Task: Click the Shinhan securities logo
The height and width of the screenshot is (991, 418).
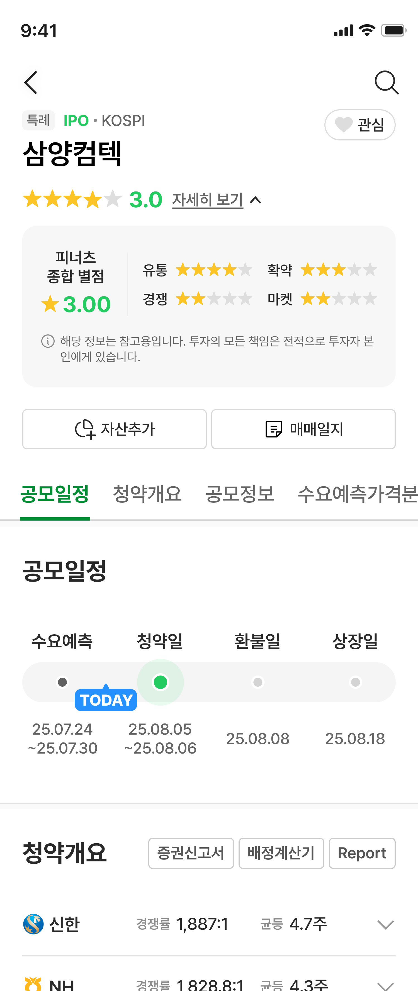Action: coord(33,924)
